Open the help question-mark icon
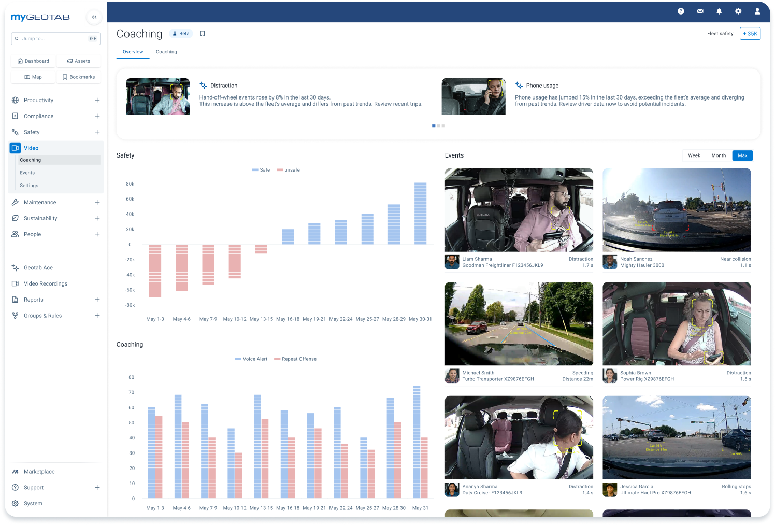This screenshot has width=775, height=525. (681, 11)
